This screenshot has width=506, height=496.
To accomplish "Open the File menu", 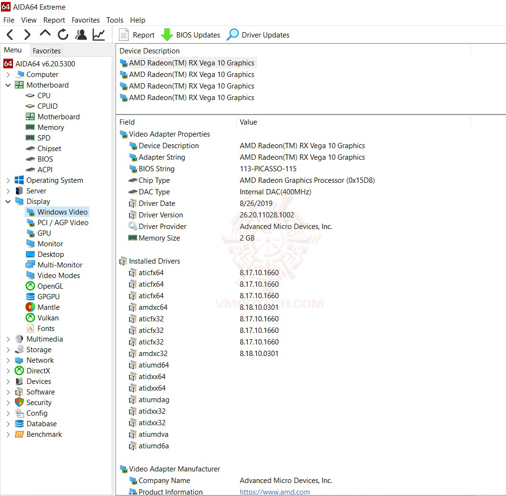I will 9,20.
